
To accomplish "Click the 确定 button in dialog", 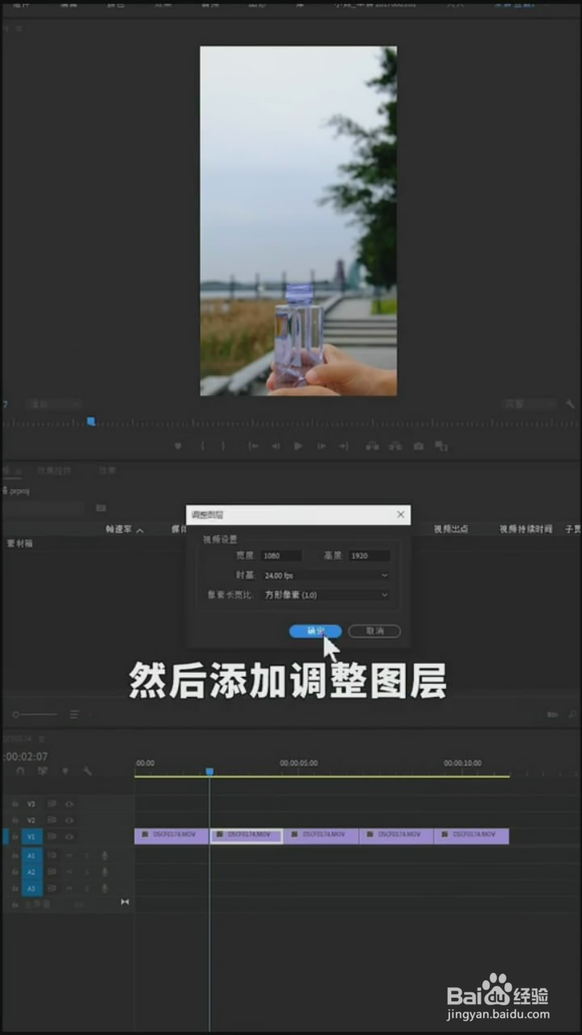I will pyautogui.click(x=315, y=631).
